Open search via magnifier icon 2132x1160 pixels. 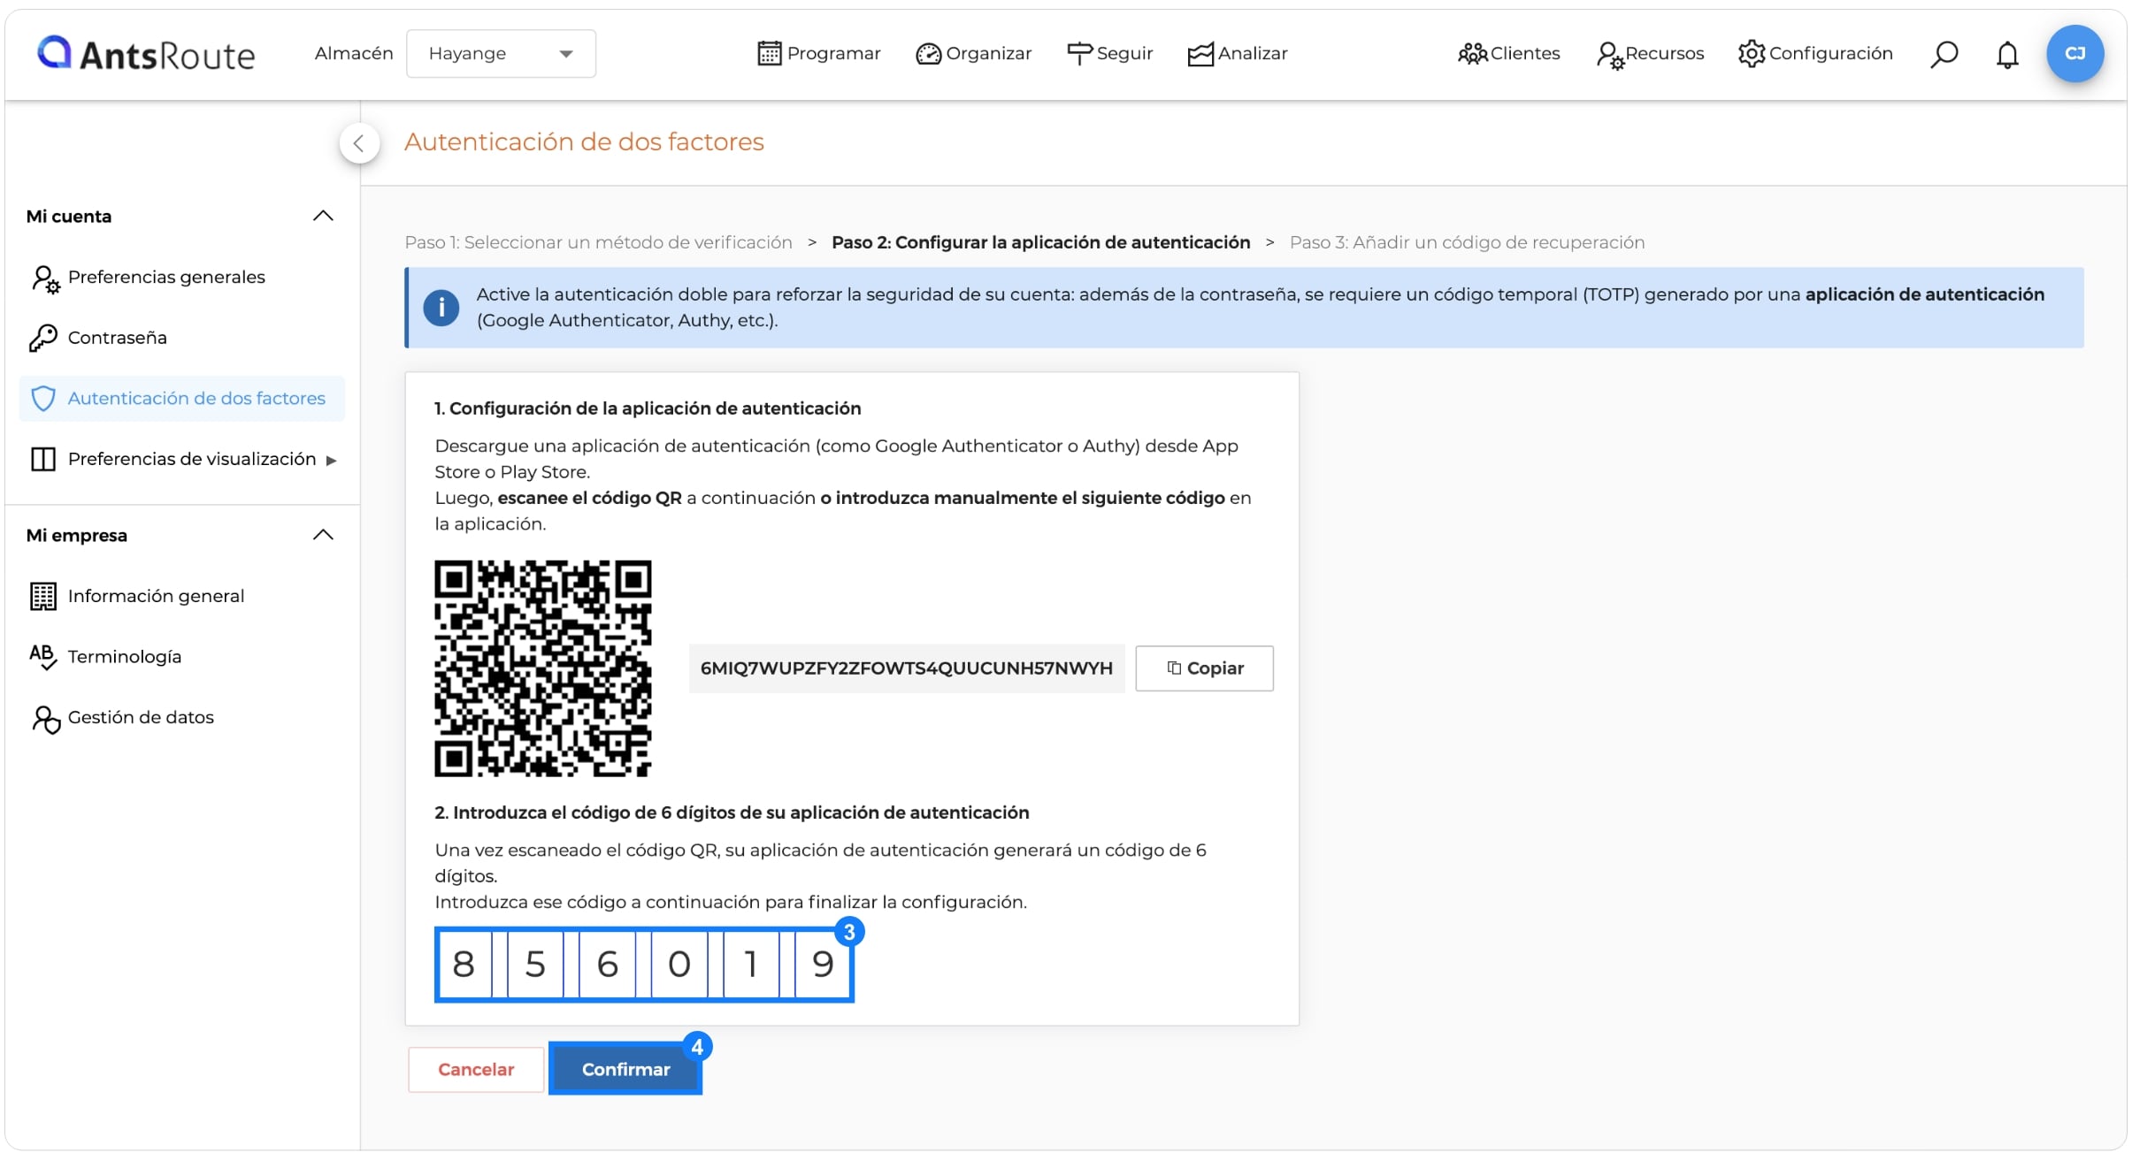1944,54
